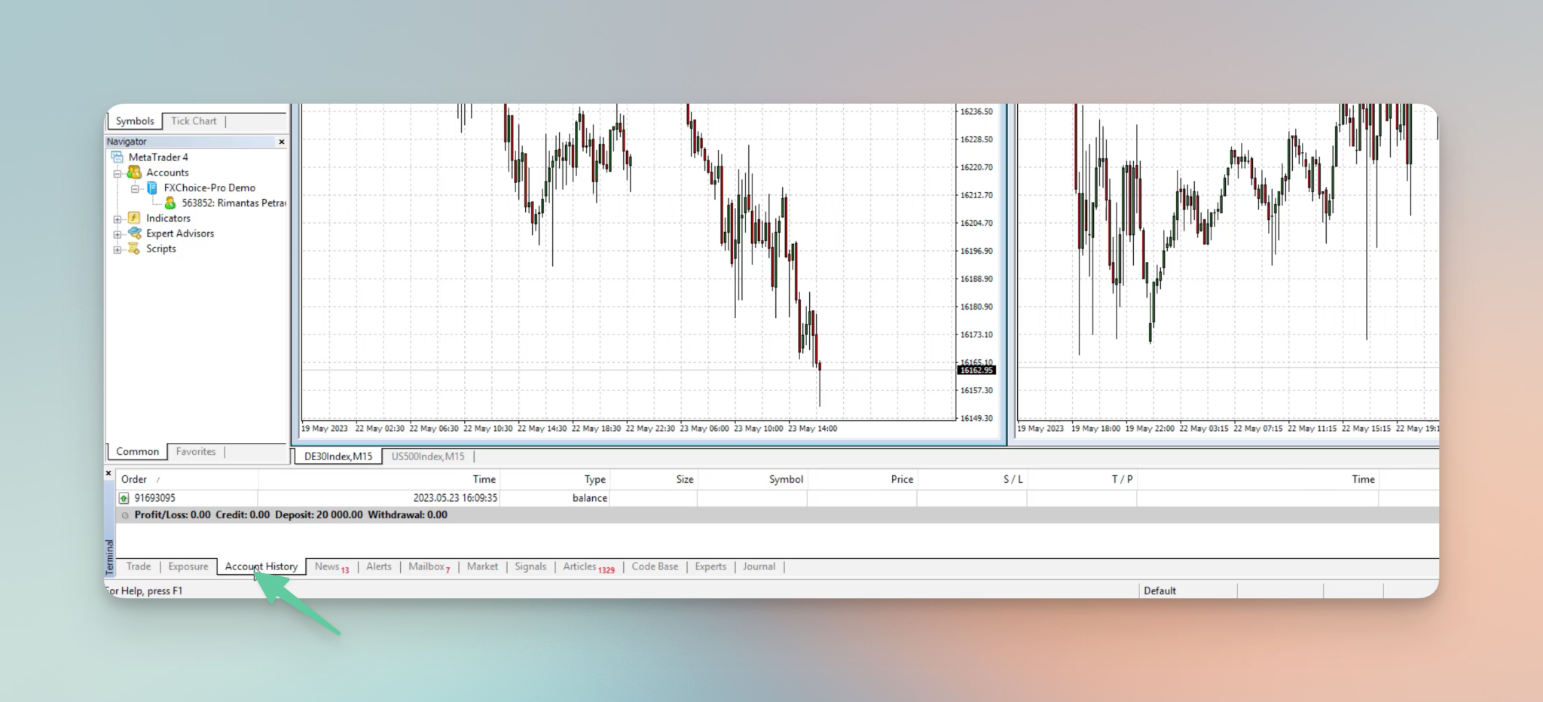
Task: Expand the Expert Advisors tree node
Action: point(117,234)
